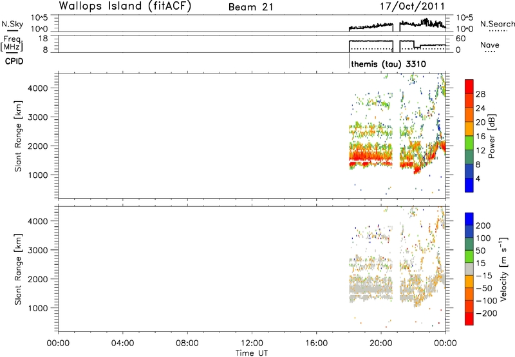
Task: Click the '16:00' time axis tick label
Action: coord(316,343)
